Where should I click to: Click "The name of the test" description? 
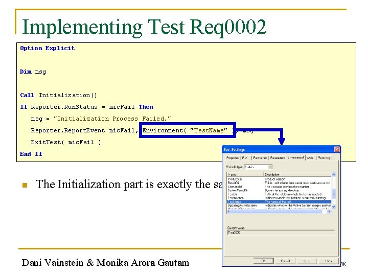click(278, 201)
